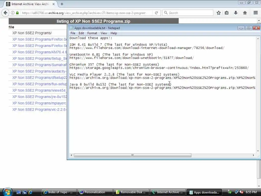Reload the page with refresh icon
The image size is (261, 196).
156,13
